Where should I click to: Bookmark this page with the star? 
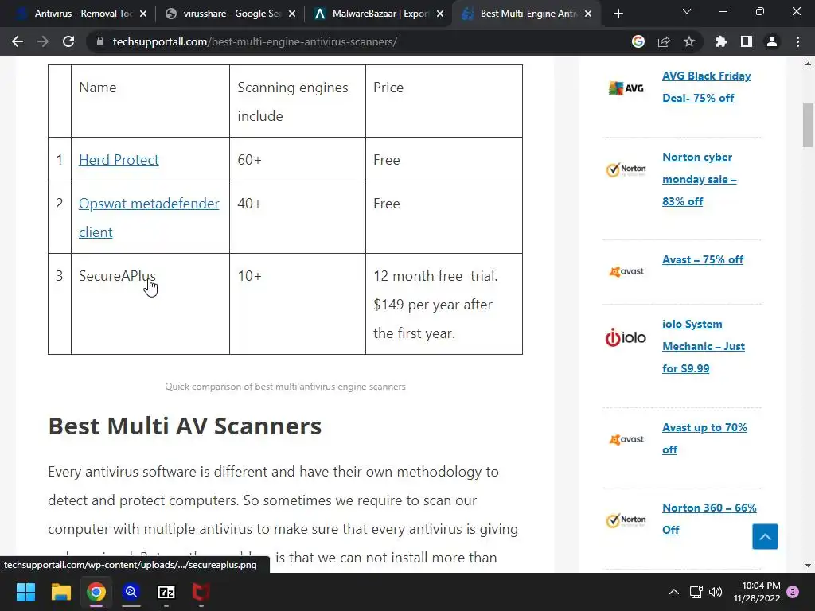pyautogui.click(x=688, y=41)
